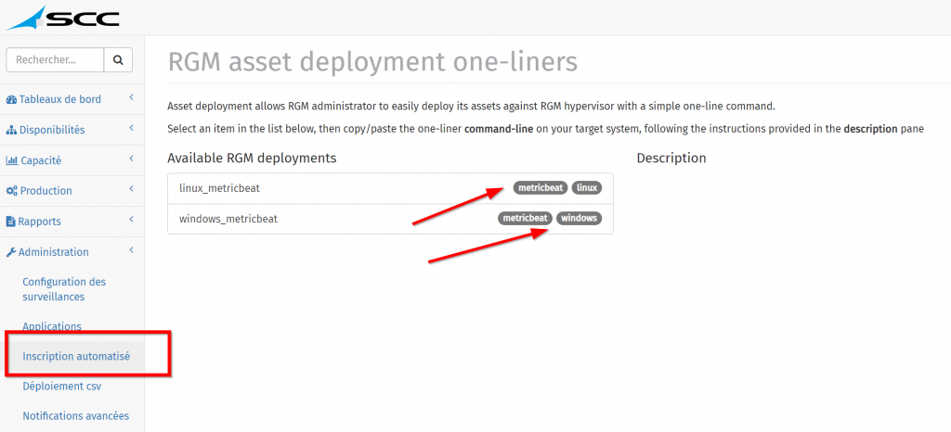The width and height of the screenshot is (951, 432).
Task: Select the linux_metricbeat deployment
Action: (391, 188)
